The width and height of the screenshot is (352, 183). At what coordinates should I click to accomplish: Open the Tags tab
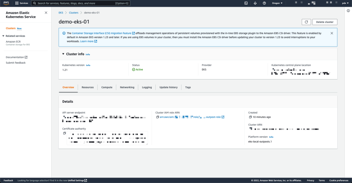coord(188,87)
